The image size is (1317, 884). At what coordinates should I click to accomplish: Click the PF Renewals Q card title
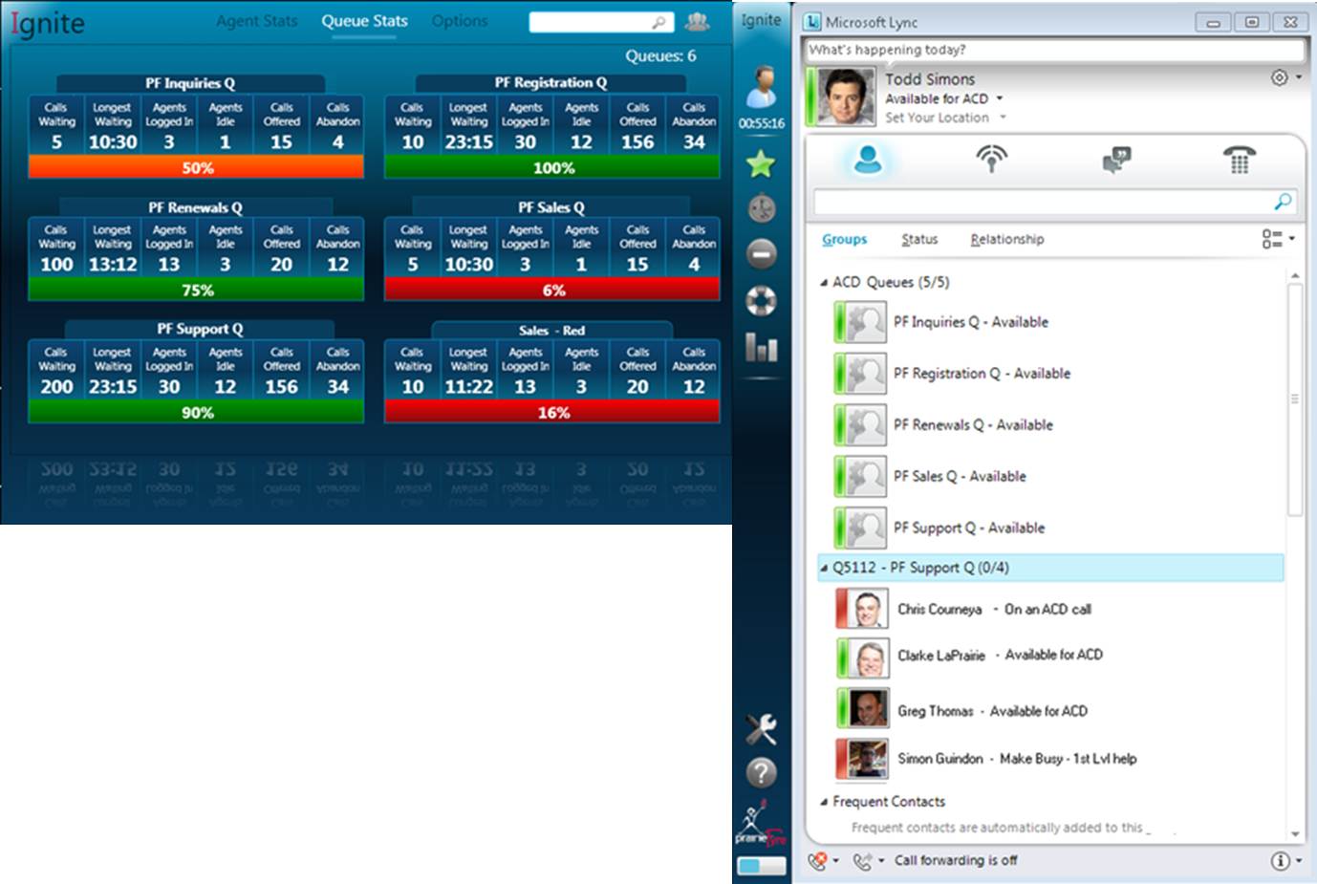(195, 207)
